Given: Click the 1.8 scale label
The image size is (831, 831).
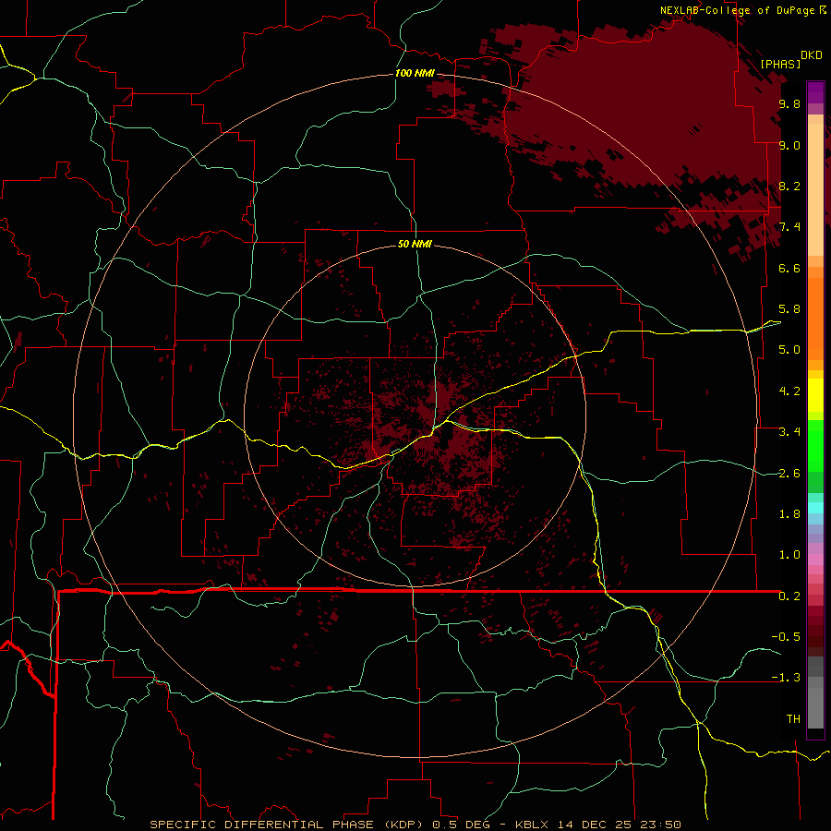Looking at the screenshot, I should 789,514.
